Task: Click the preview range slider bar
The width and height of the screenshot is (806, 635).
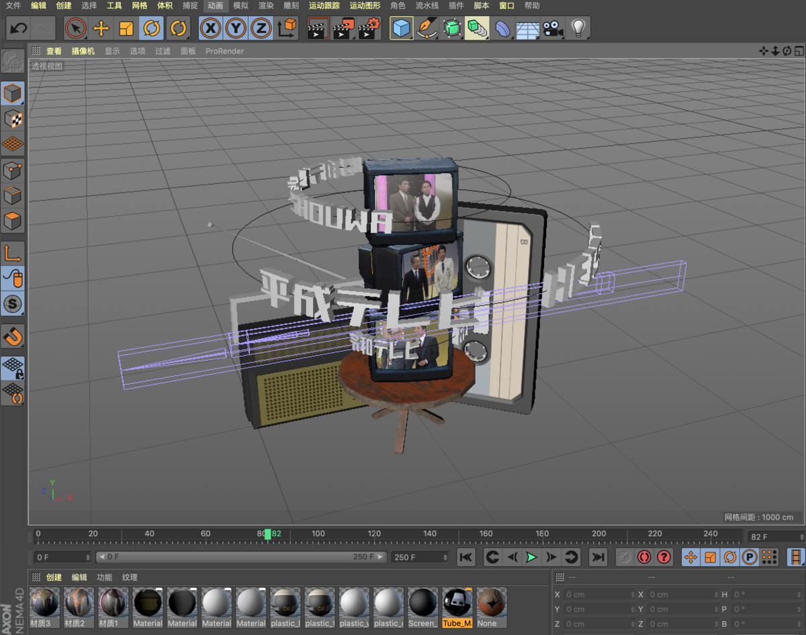Action: click(242, 556)
